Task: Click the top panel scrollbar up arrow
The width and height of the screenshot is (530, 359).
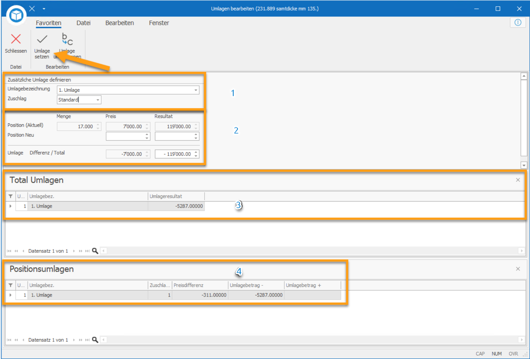Action: [524, 76]
